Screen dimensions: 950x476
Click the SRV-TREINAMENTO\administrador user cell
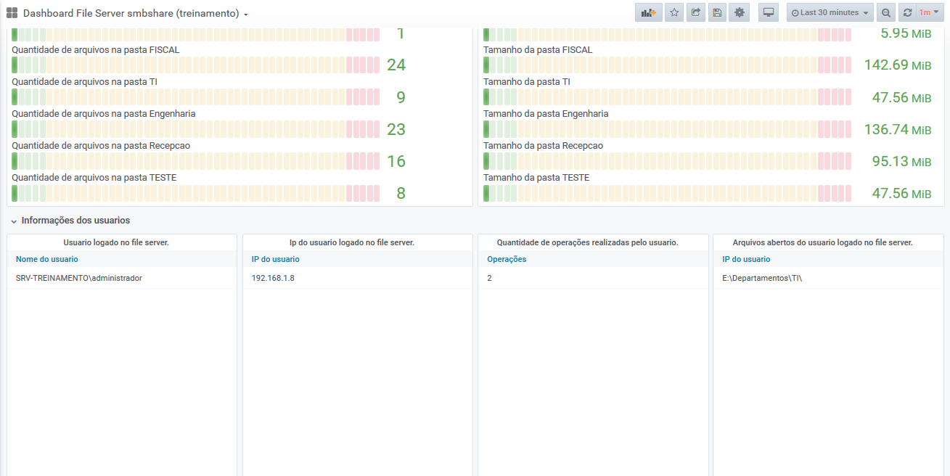(79, 278)
